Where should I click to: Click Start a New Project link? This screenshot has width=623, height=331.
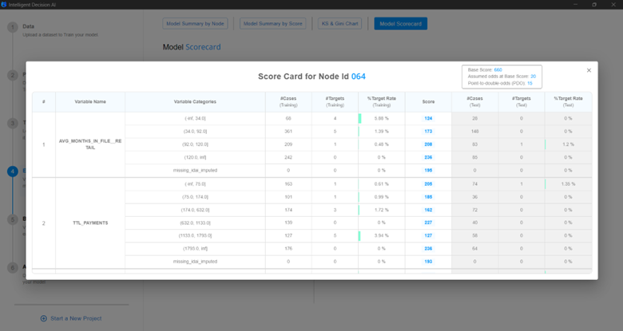tap(76, 318)
